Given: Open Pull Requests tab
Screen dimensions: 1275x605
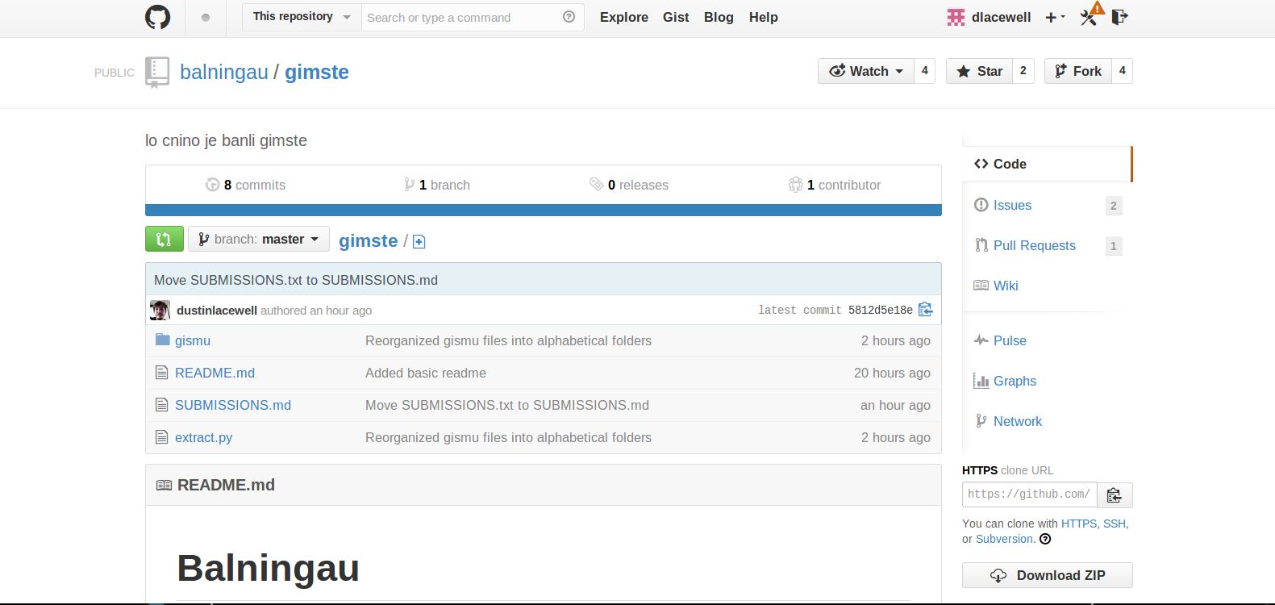Looking at the screenshot, I should (x=1035, y=245).
